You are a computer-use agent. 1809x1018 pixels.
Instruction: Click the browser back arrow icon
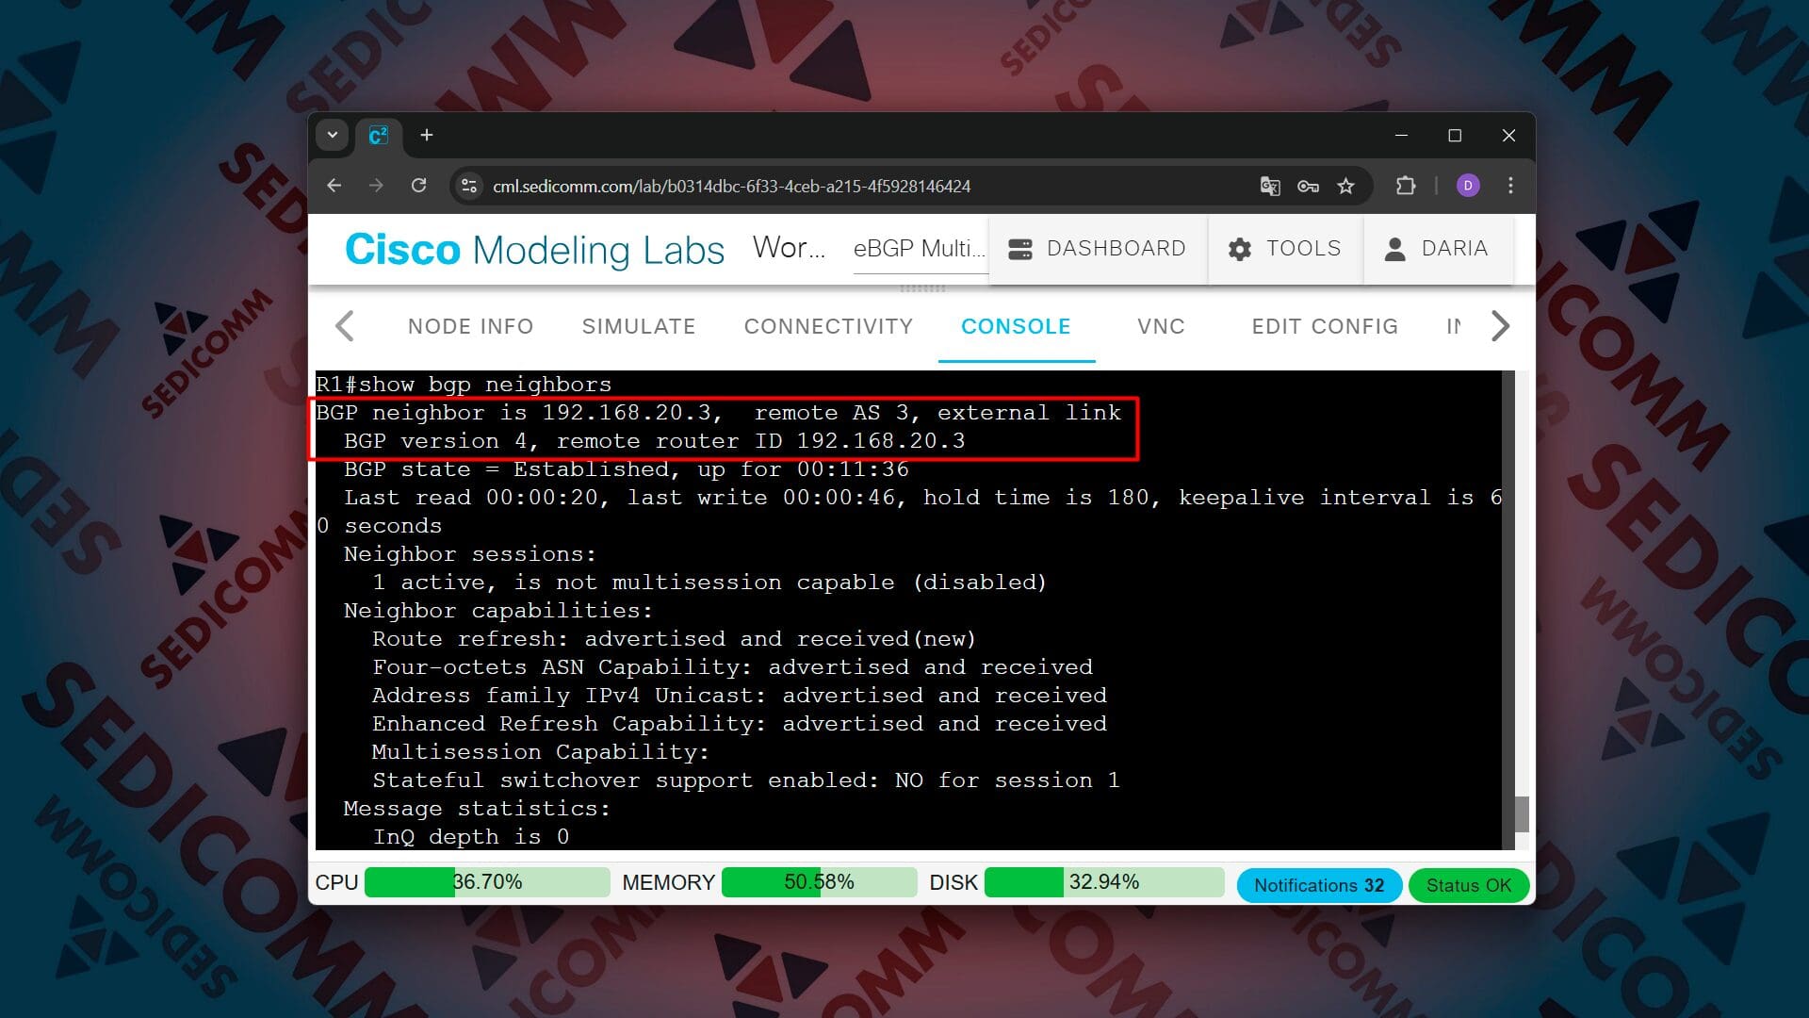coord(334,186)
